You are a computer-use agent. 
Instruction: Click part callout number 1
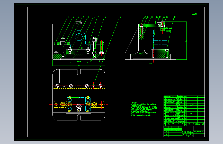(x=68, y=17)
